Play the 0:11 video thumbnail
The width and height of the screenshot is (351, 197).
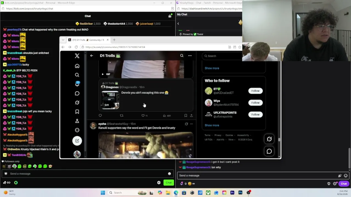pyautogui.click(x=110, y=100)
